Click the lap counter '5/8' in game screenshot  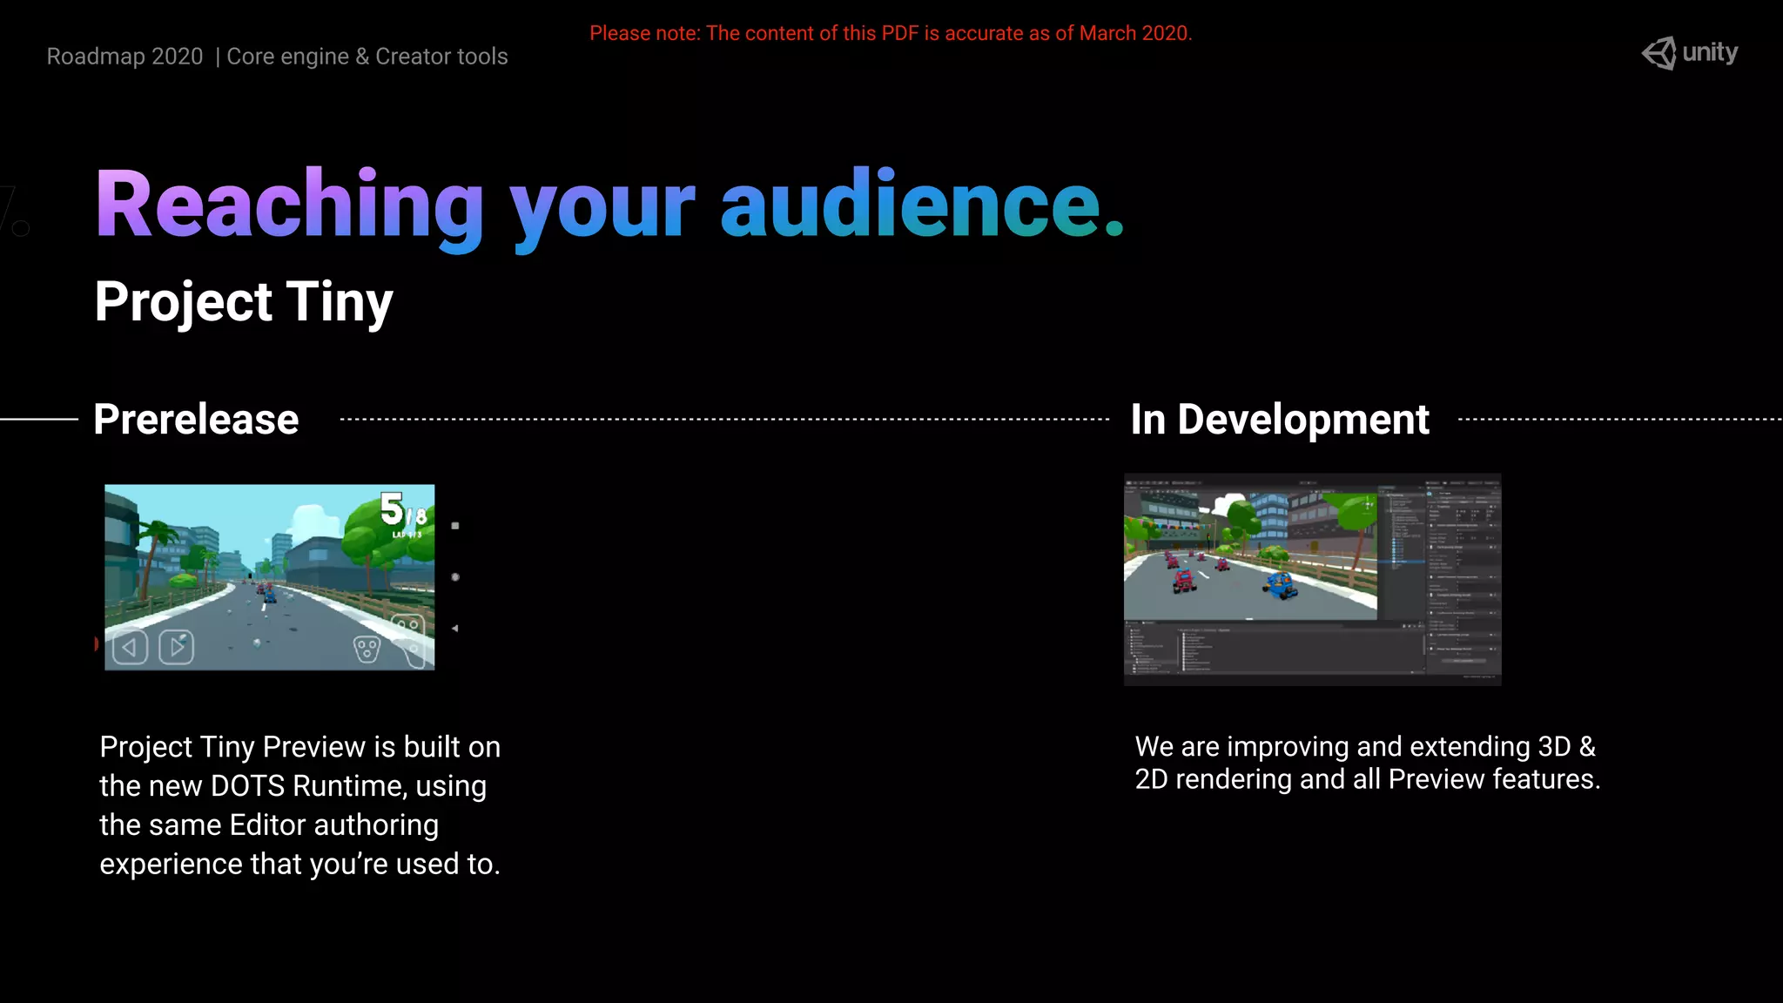403,510
